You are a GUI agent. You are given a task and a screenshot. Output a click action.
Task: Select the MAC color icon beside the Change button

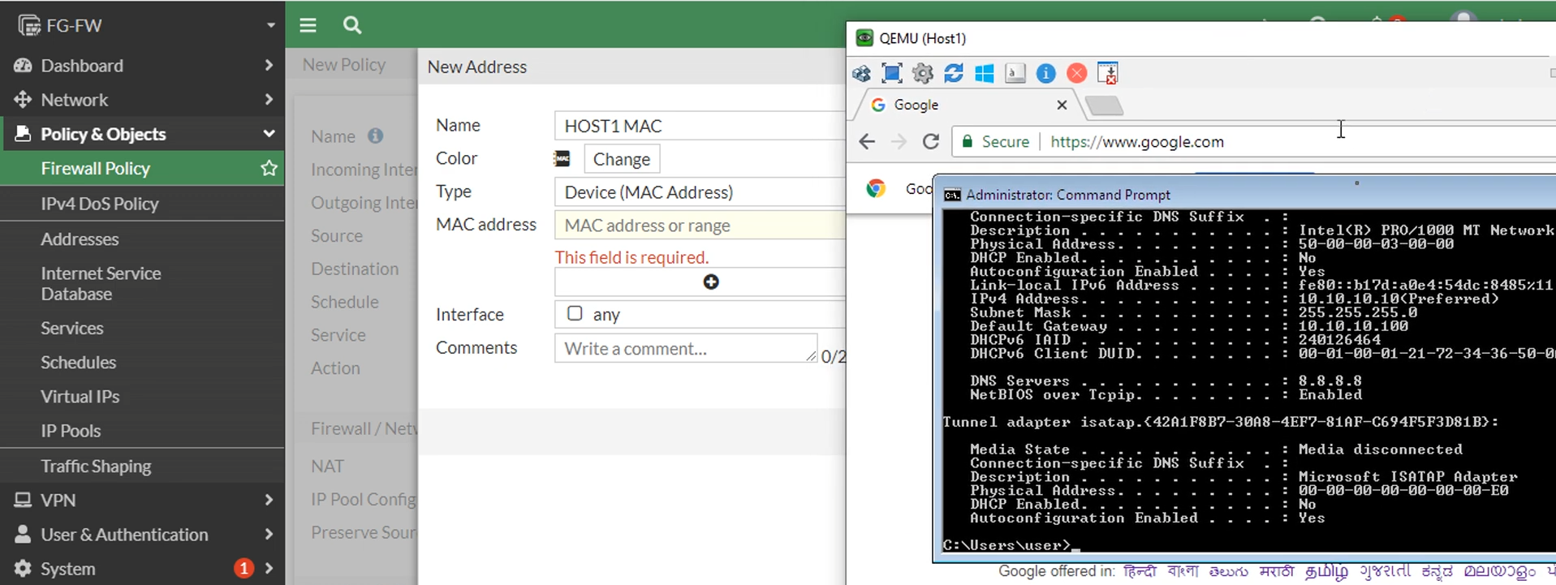(x=562, y=158)
